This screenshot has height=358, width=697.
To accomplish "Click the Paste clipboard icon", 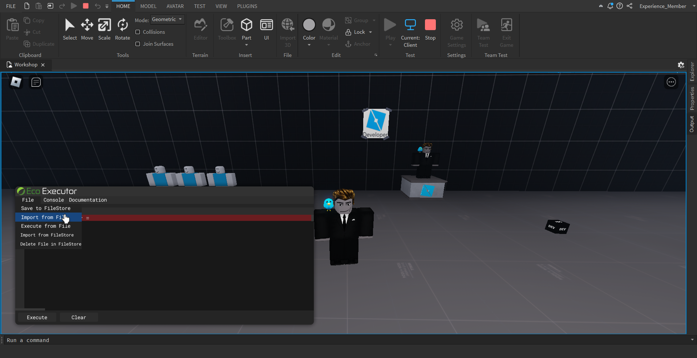I will tap(12, 25).
